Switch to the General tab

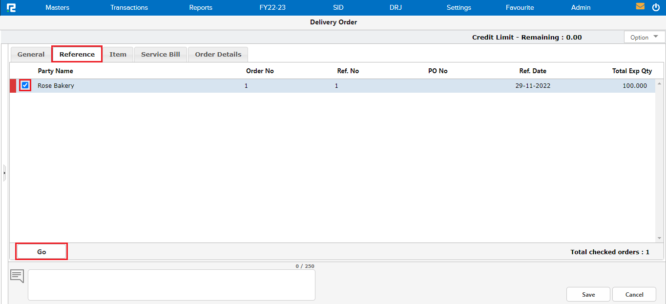pos(31,54)
